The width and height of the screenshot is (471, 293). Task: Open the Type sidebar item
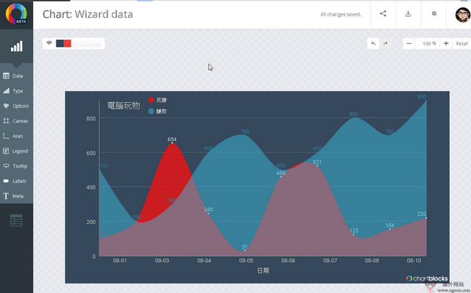click(x=16, y=91)
